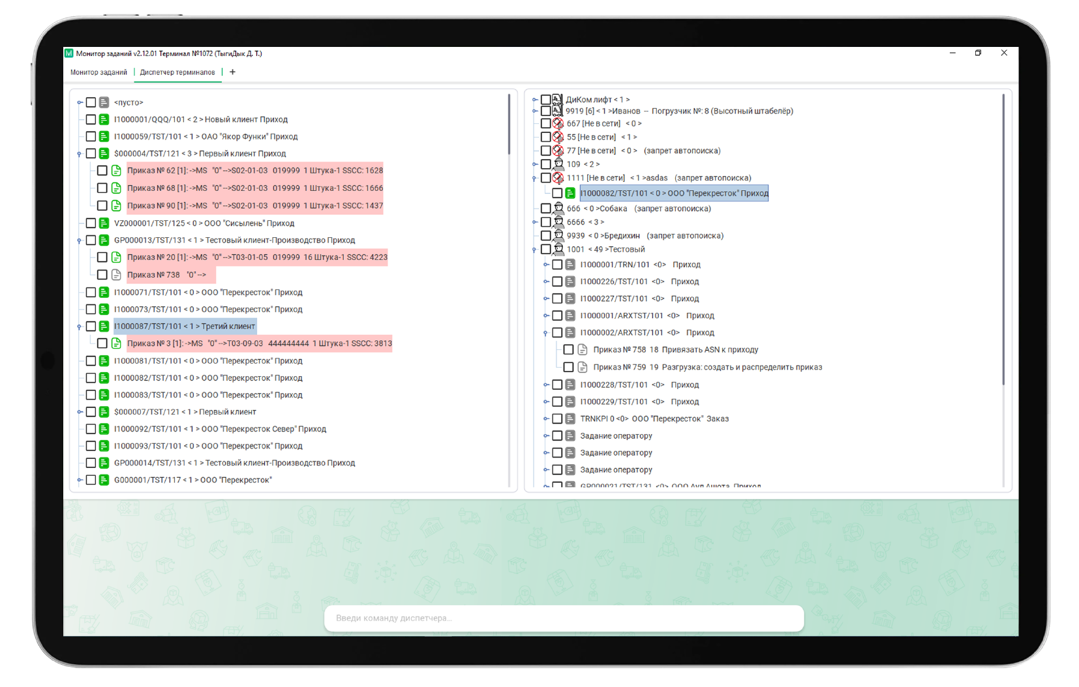This screenshot has height=687, width=1079.
Task: Click the green icon of I1000082 under terminal 1111
Action: point(570,193)
